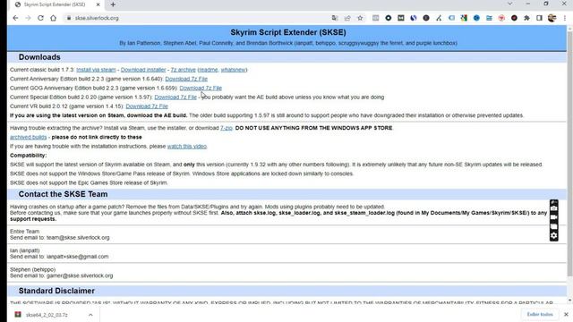Viewport: 573px width, 322px height.
Task: Click the camera screenshot icon in floating toolbar
Action: [x=554, y=208]
